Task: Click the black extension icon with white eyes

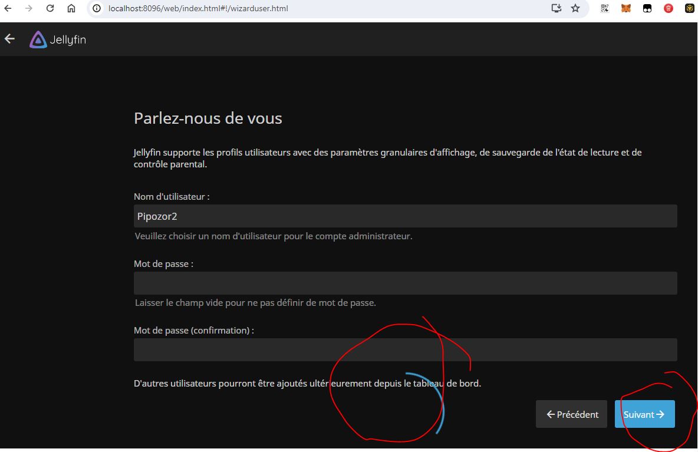Action: (x=647, y=8)
